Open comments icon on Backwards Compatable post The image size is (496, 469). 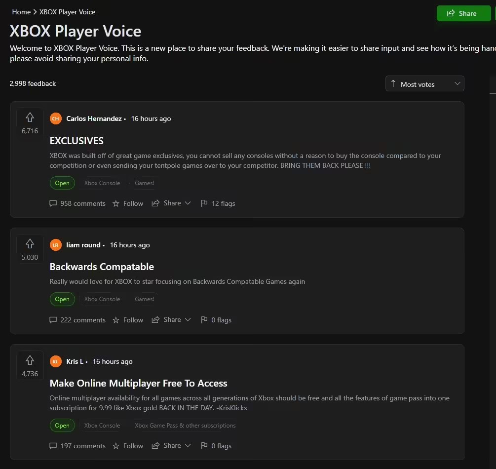[53, 320]
